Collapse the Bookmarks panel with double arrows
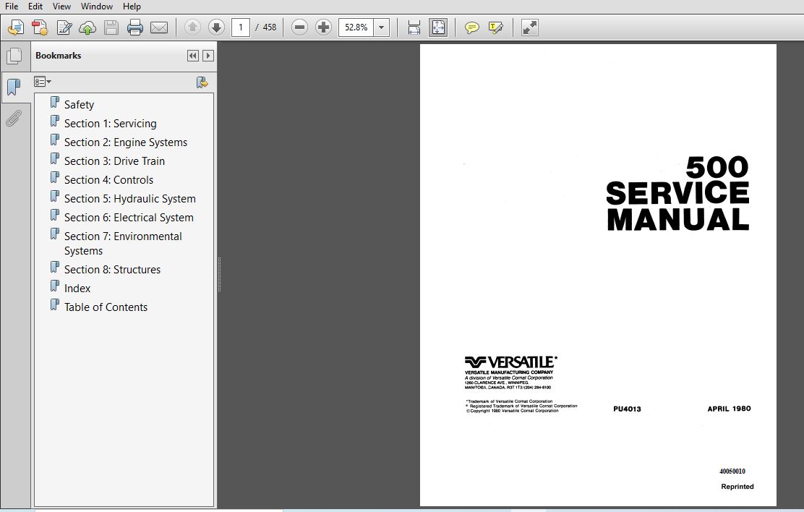The width and height of the screenshot is (804, 512). coord(193,56)
